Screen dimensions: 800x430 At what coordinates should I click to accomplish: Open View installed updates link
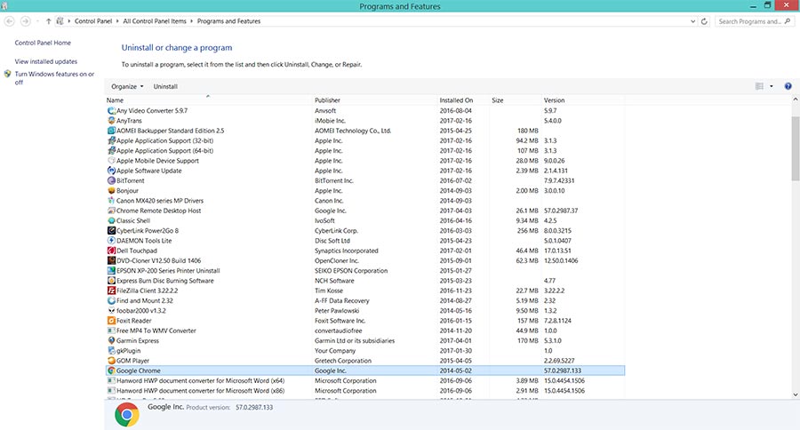46,61
